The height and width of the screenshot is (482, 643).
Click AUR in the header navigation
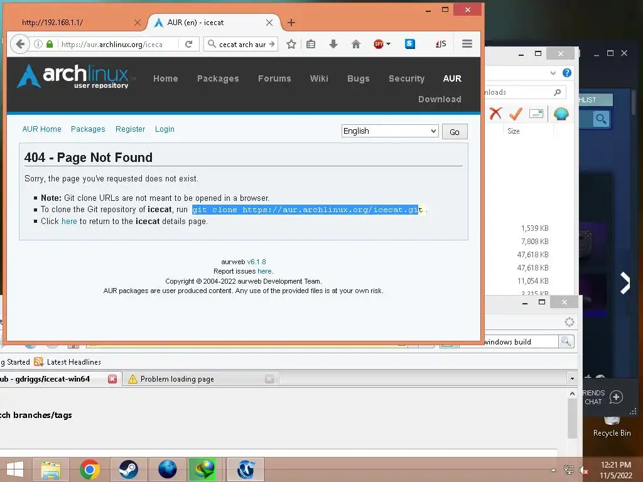coord(452,78)
